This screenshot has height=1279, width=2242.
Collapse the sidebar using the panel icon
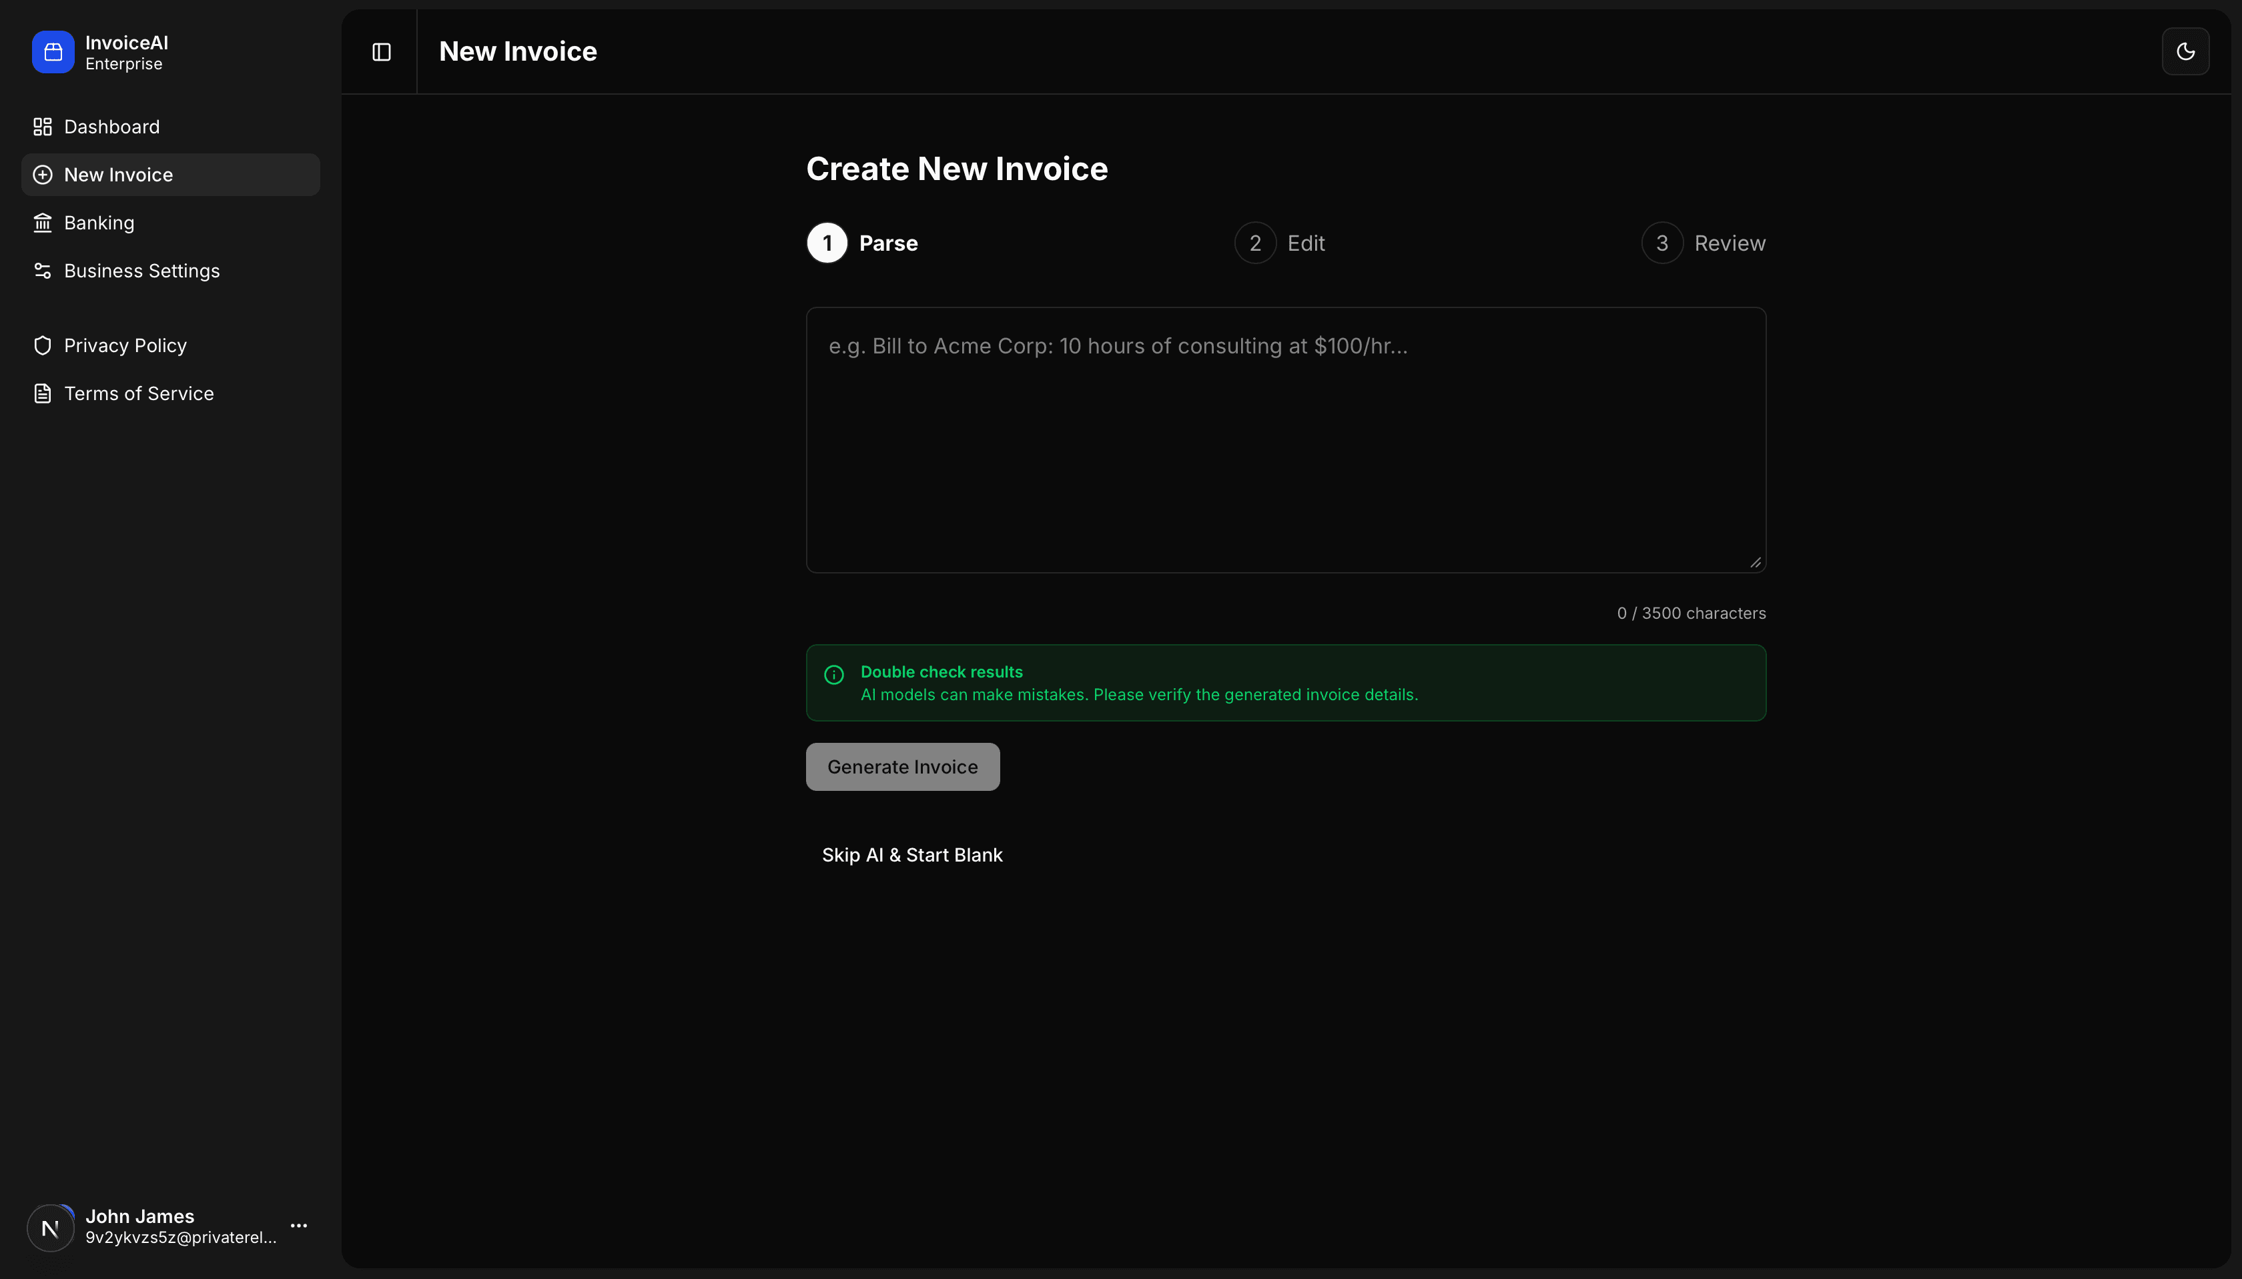(380, 51)
